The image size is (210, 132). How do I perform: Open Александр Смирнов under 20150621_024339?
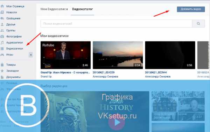(106, 77)
